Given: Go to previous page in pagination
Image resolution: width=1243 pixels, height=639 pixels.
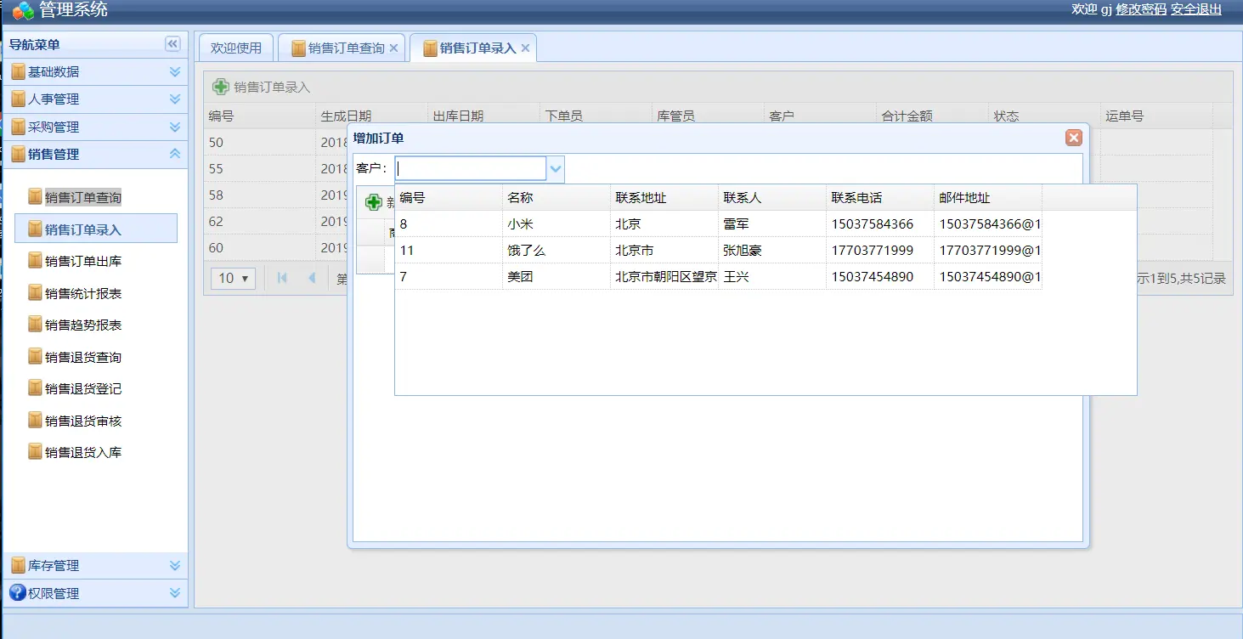Looking at the screenshot, I should [x=312, y=278].
